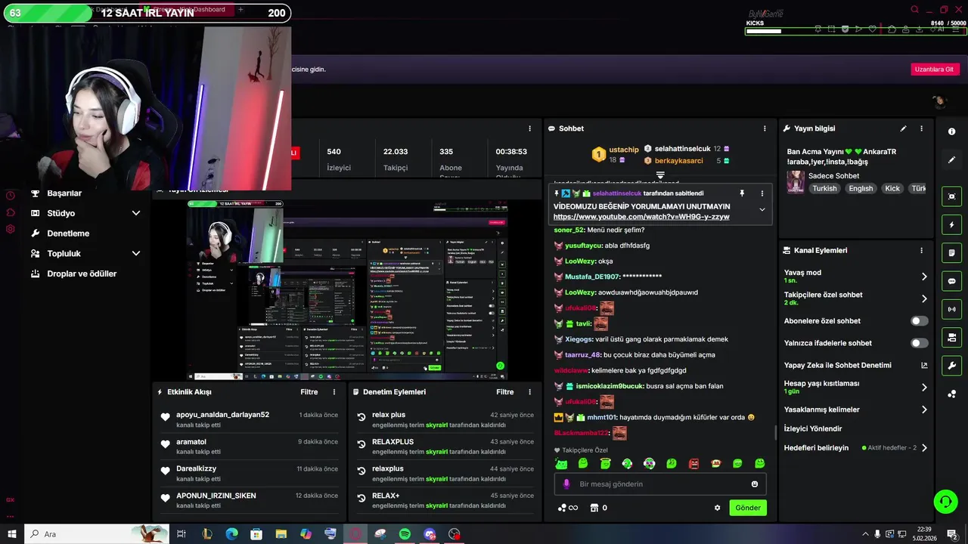Unpin the pinned message via pin icon
Viewport: 968px width, 544px height.
click(742, 193)
